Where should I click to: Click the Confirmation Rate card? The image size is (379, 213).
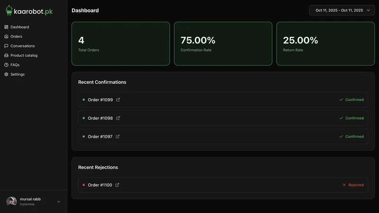pyautogui.click(x=223, y=44)
